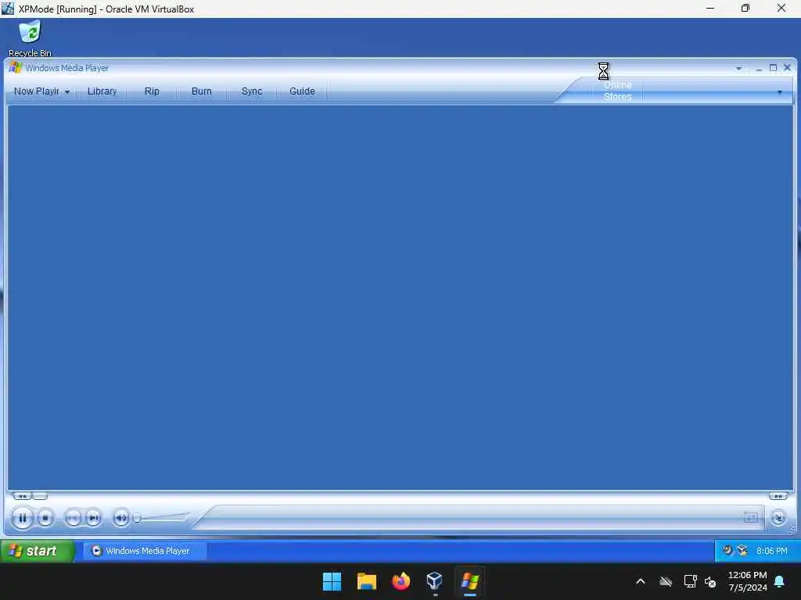This screenshot has height=600, width=801.
Task: Launch Firefox from host taskbar
Action: click(401, 581)
